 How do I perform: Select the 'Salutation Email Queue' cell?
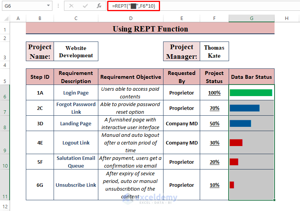point(76,162)
